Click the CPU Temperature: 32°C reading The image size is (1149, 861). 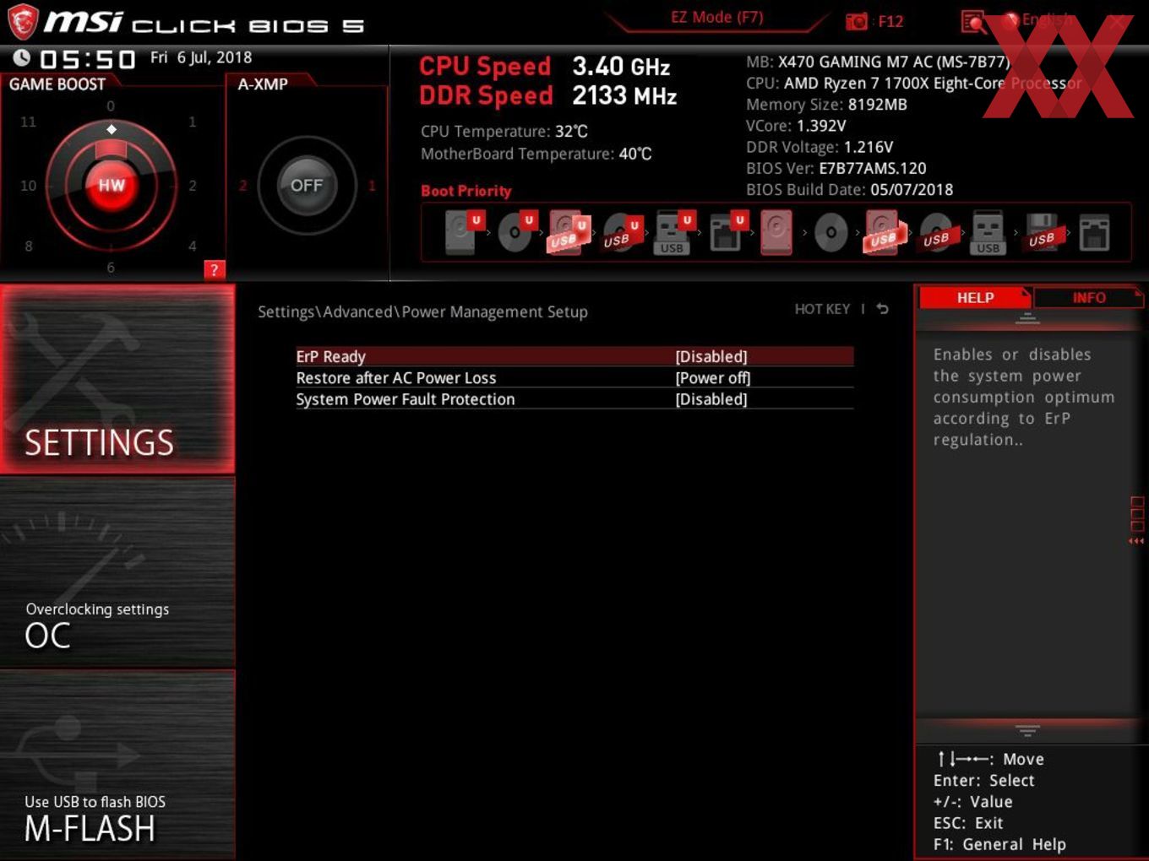coord(504,131)
